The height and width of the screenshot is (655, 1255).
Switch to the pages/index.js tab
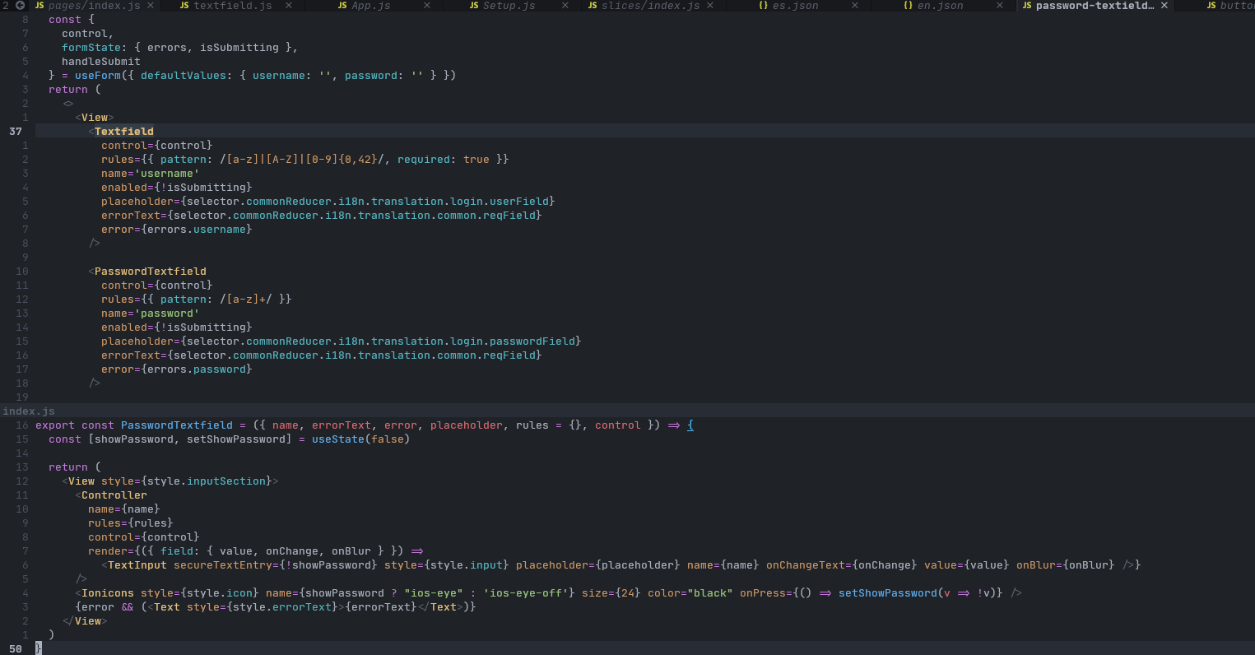[x=93, y=6]
